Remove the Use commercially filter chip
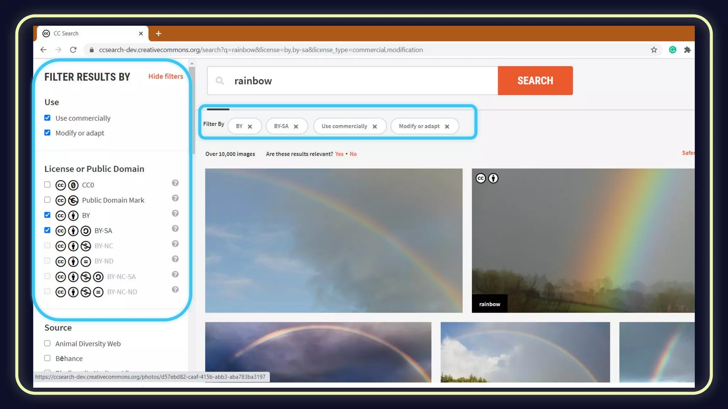Image resolution: width=728 pixels, height=409 pixels. coord(375,127)
